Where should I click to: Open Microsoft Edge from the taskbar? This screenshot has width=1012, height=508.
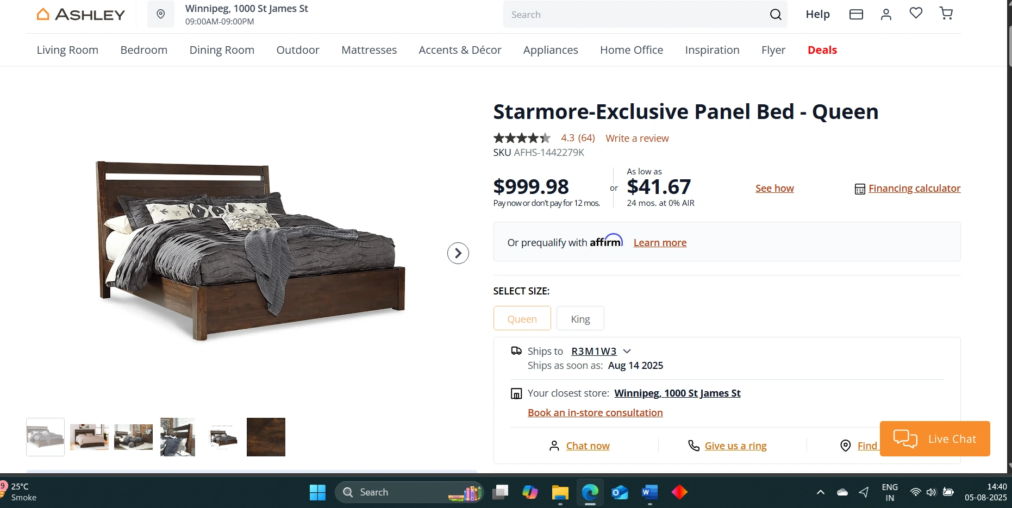click(590, 492)
